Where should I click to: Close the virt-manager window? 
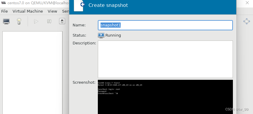pos(247,3)
